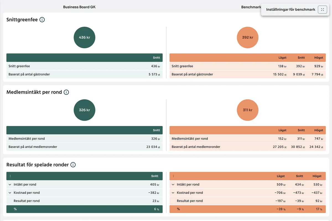Click Snitt header in orange Resultat table
Screen dimensions: 332x221
(x=300, y=176)
